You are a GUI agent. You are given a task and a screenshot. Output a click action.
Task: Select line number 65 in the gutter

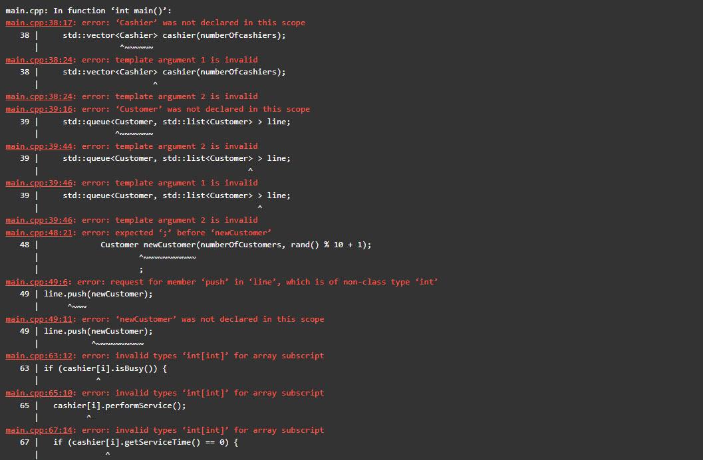[25, 405]
